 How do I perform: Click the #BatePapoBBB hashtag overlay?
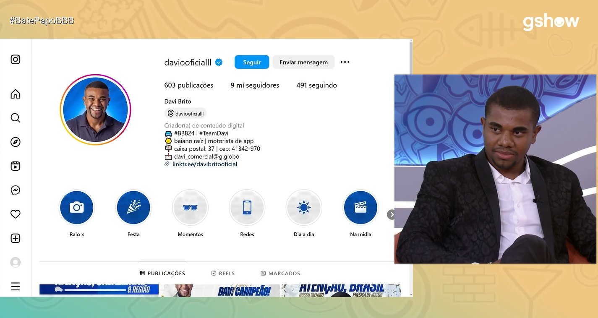click(42, 21)
